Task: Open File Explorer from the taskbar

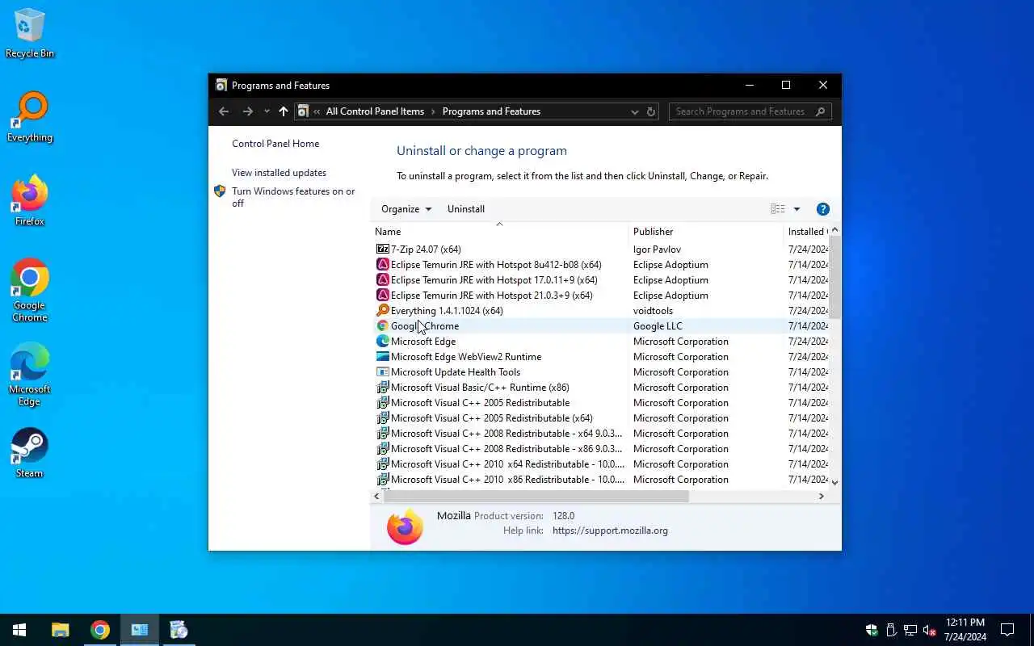Action: (61, 630)
